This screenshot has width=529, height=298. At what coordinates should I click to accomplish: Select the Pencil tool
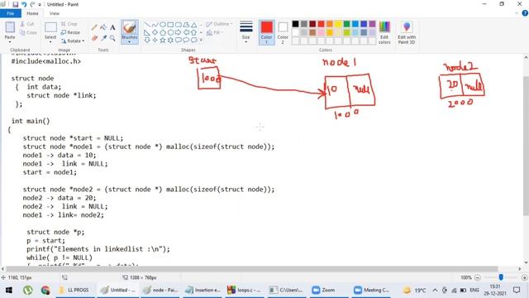[94, 27]
